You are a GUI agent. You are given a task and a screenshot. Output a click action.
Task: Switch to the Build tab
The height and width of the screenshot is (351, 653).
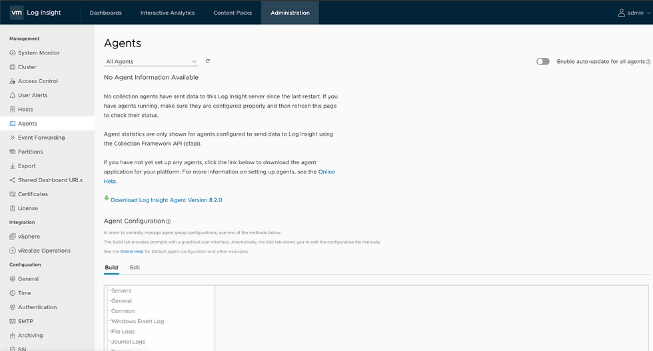pos(112,267)
